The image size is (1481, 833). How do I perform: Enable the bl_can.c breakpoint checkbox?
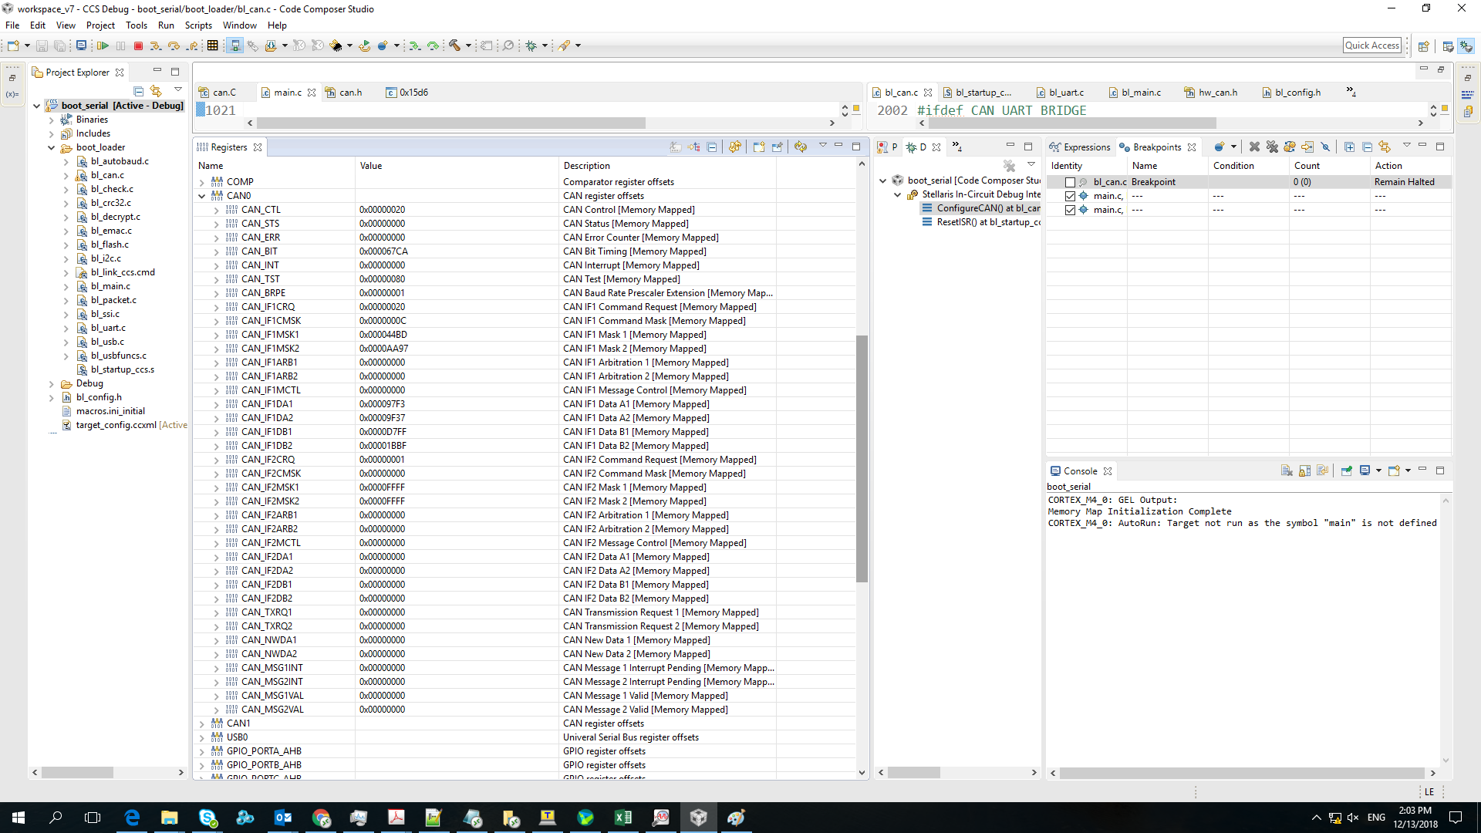[1070, 183]
